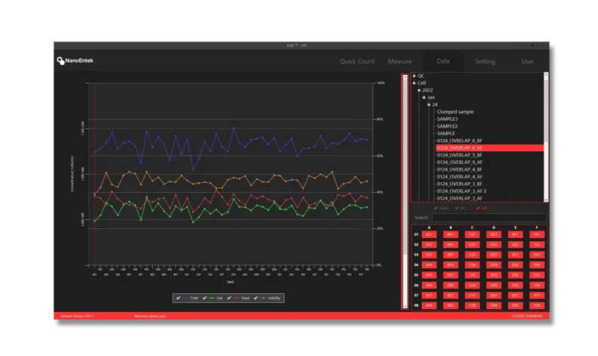The image size is (598, 356).
Task: Click the NanoEntek logo
Action: point(75,60)
